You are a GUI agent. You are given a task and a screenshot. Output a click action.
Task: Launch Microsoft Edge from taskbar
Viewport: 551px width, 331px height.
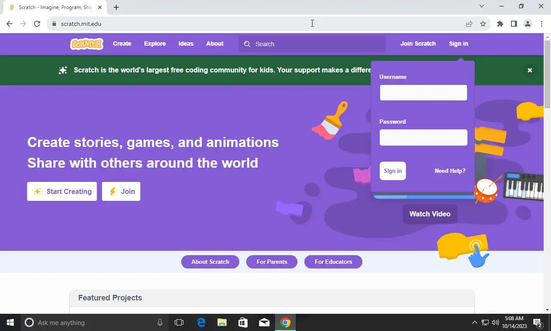coord(201,322)
